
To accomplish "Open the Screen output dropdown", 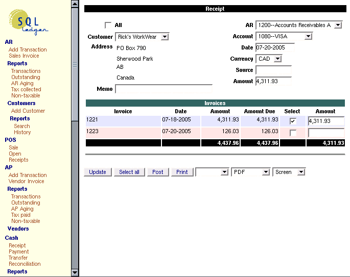I will [x=289, y=172].
